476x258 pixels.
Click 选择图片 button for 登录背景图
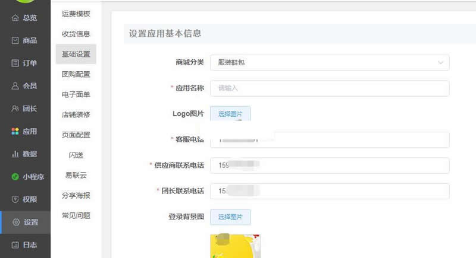[230, 217]
